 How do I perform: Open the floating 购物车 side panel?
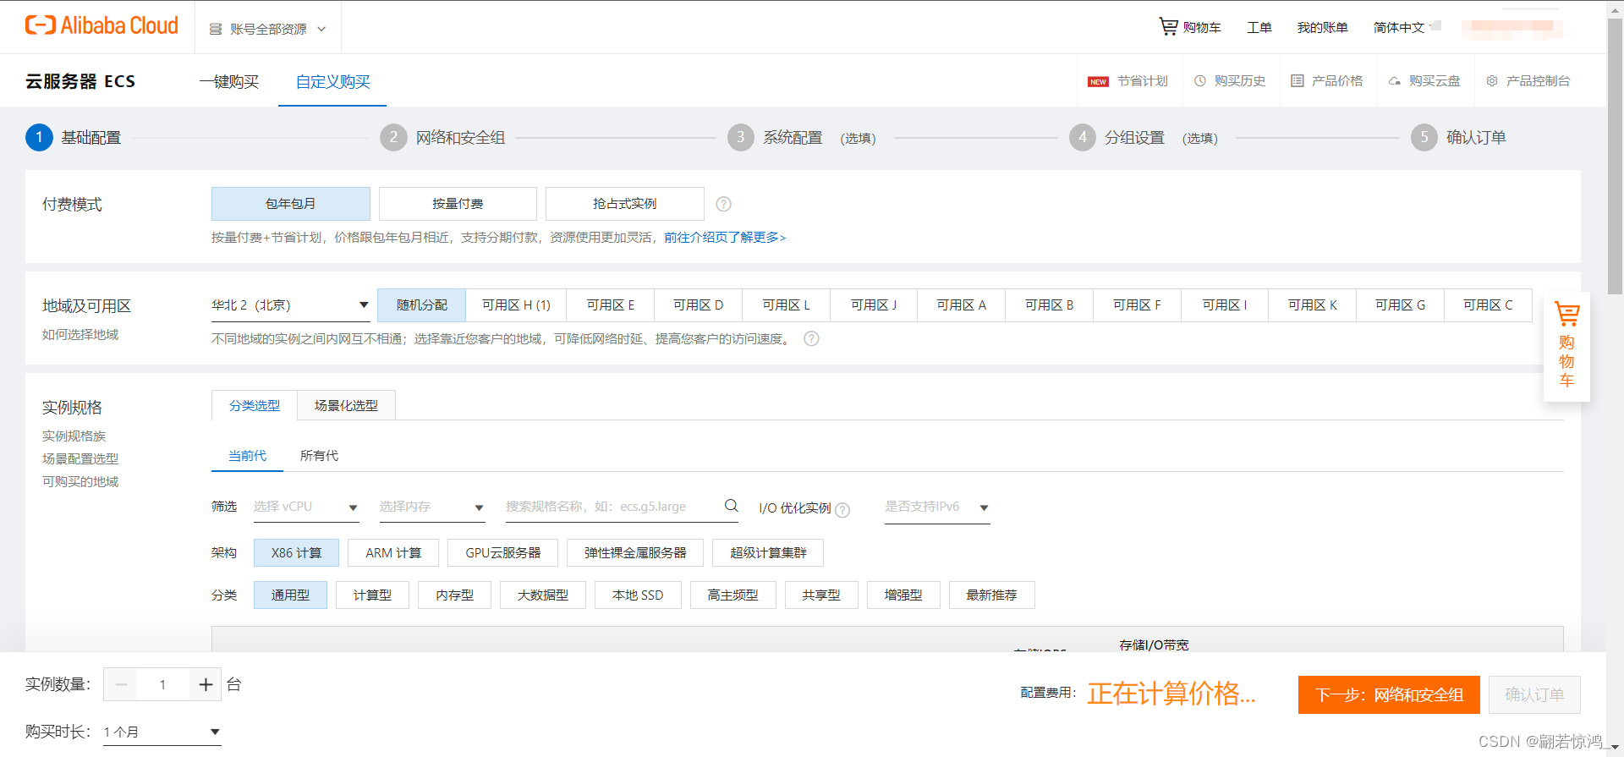pos(1566,346)
